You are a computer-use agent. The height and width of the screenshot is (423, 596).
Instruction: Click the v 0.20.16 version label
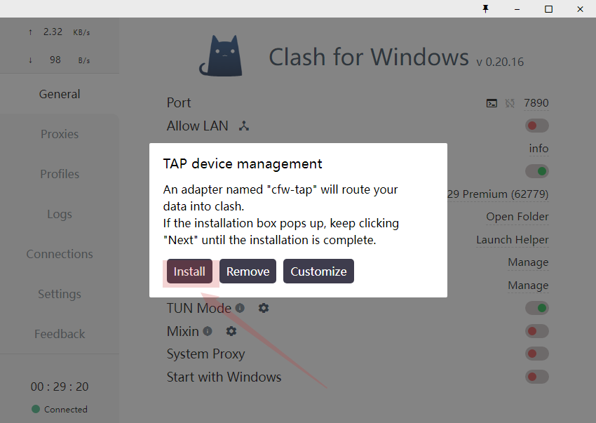point(500,62)
